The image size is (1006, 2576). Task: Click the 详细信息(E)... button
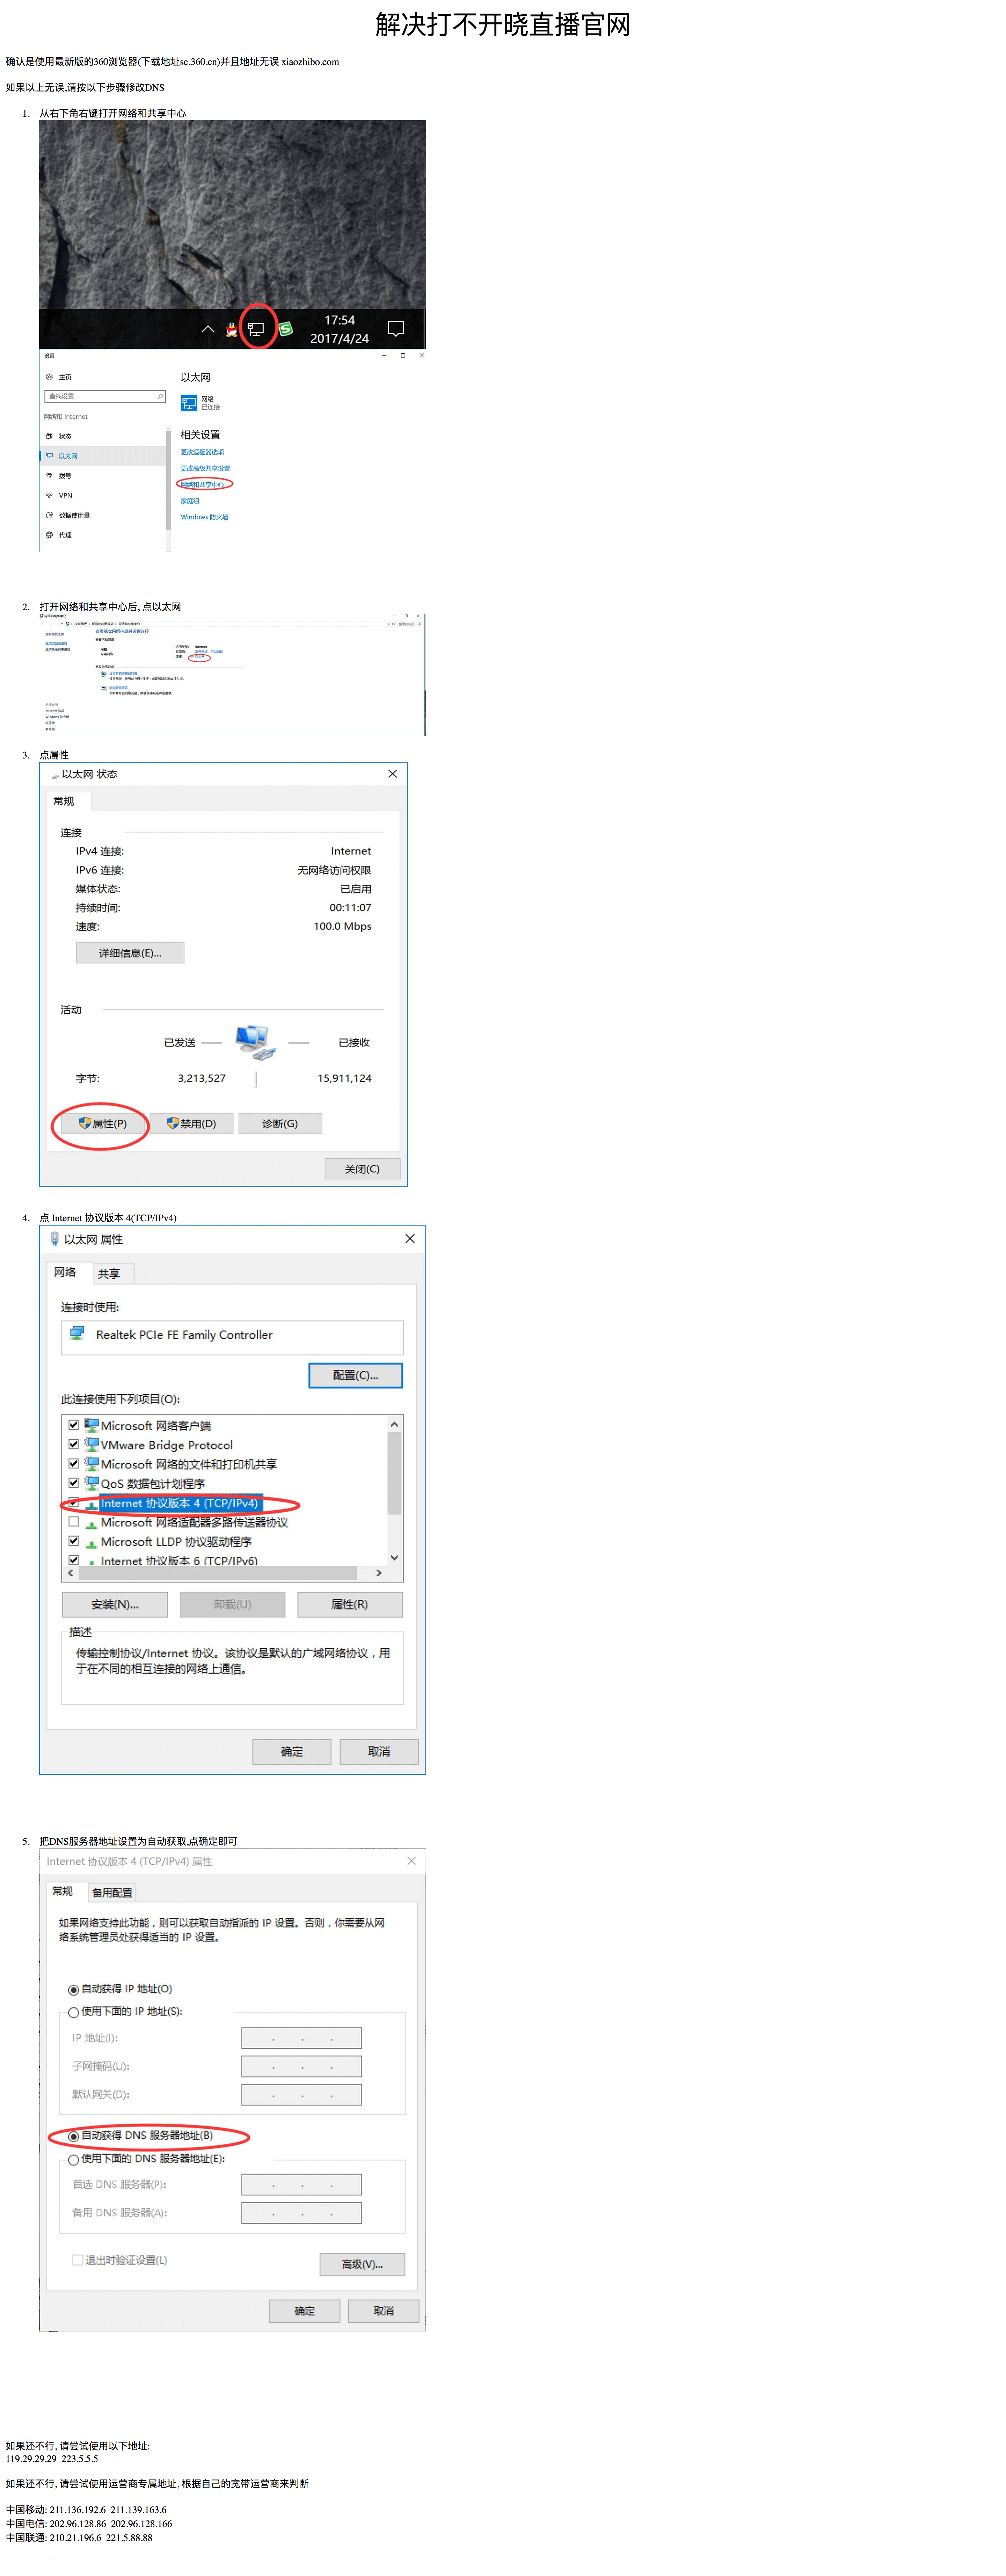(x=130, y=953)
